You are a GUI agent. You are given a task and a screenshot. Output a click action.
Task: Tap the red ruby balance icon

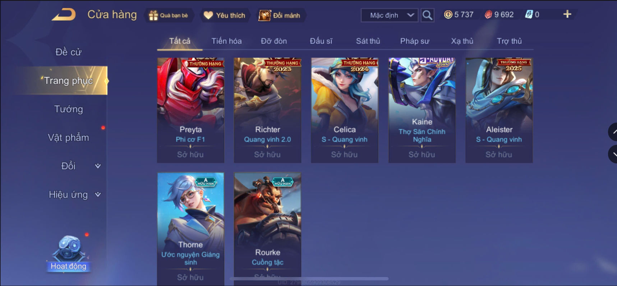[x=488, y=15]
